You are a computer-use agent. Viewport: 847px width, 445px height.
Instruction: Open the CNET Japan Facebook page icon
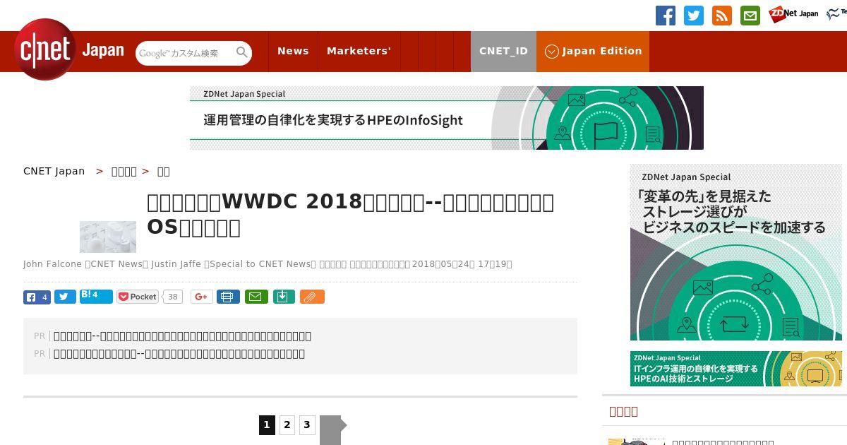coord(666,15)
